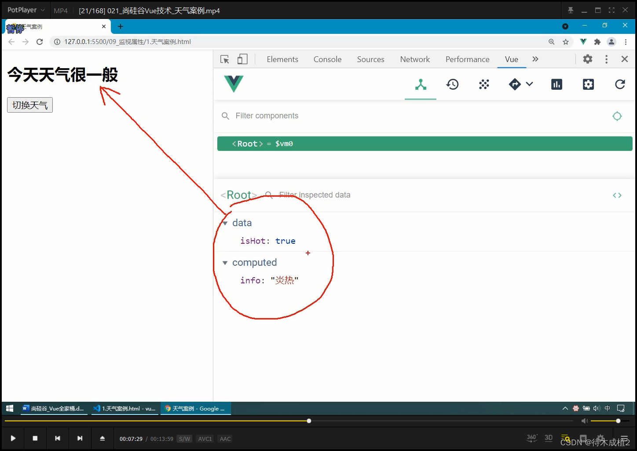Switch to the Console tab
Image resolution: width=637 pixels, height=451 pixels.
point(327,59)
